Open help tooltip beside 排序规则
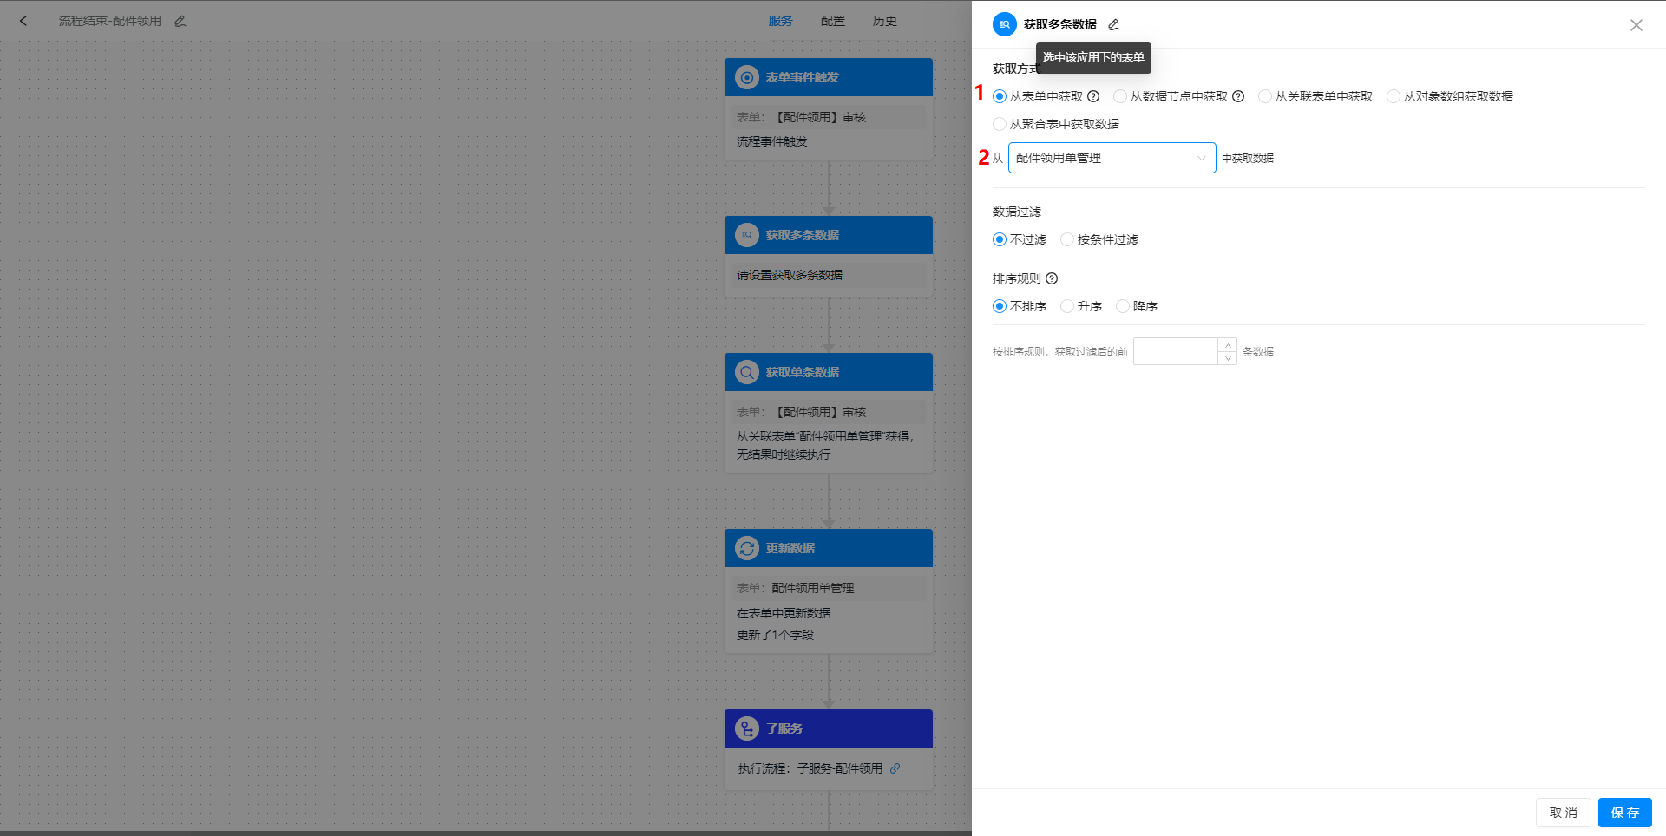 tap(1051, 278)
